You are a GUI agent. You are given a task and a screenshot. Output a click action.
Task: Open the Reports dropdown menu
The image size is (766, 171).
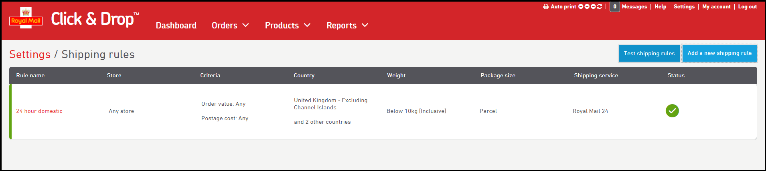[347, 26]
